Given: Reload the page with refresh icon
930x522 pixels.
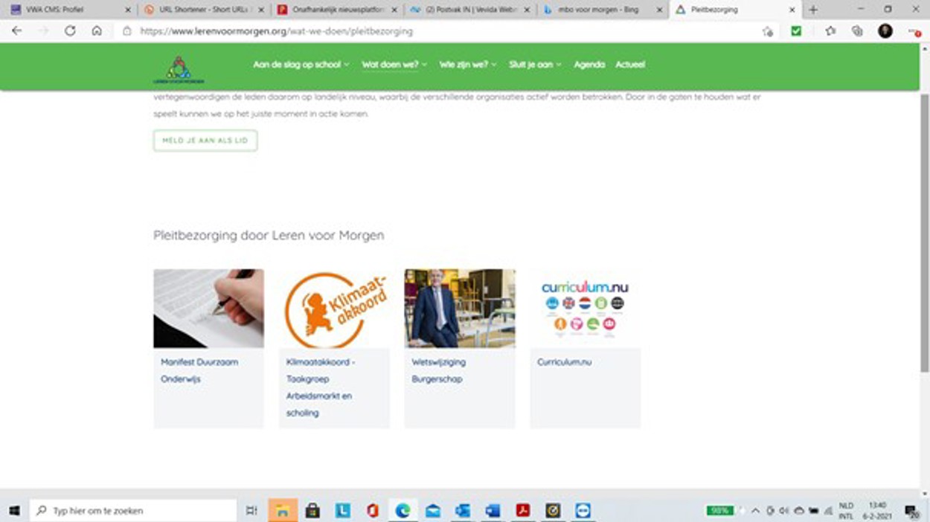Looking at the screenshot, I should (70, 31).
